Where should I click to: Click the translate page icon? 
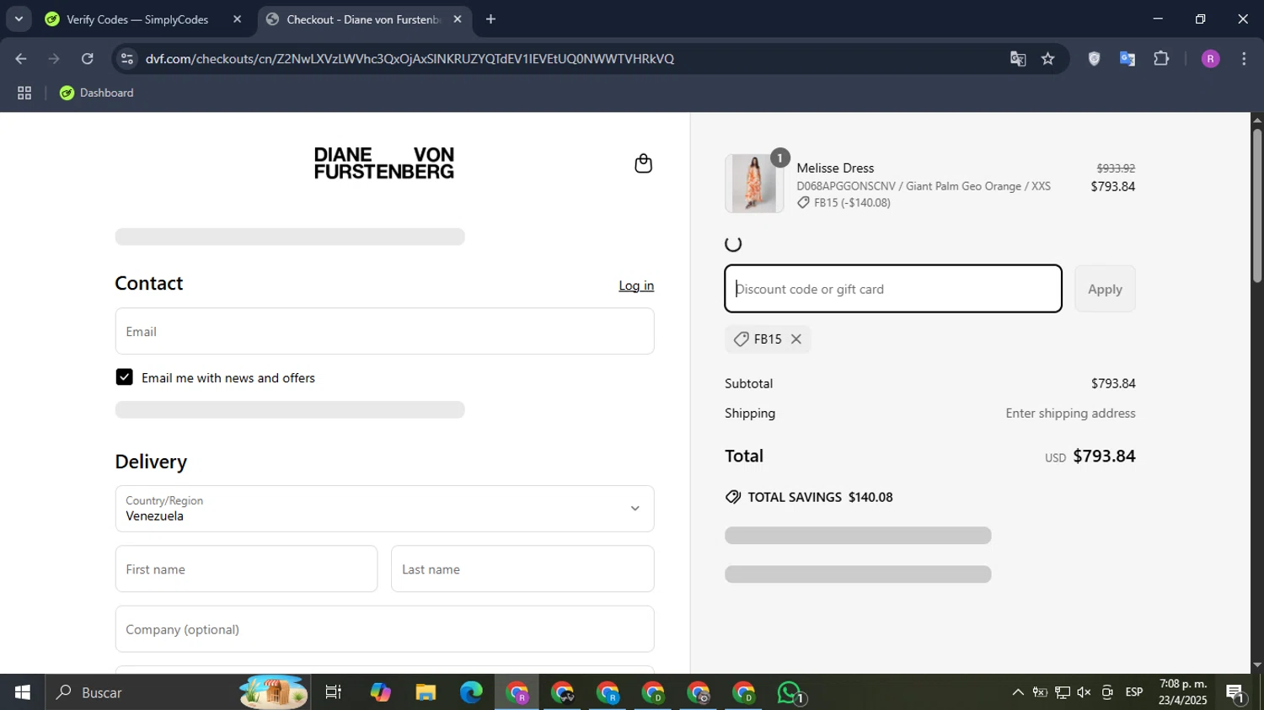(1018, 59)
